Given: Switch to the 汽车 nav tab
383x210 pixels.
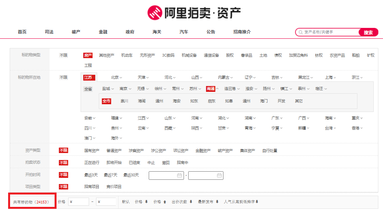Looking at the screenshot, I should tap(184, 32).
